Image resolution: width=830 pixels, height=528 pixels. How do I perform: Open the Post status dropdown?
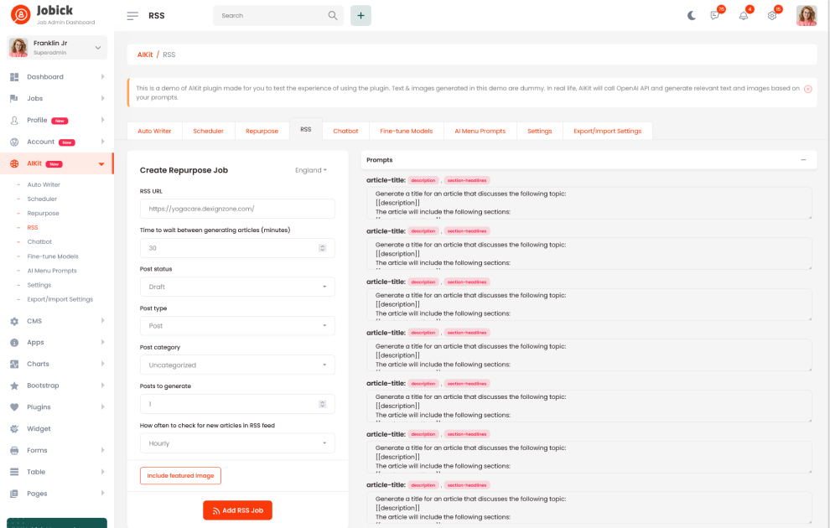(x=237, y=287)
